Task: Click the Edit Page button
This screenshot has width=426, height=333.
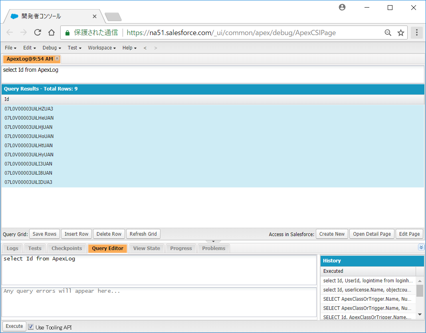Action: coord(409,234)
